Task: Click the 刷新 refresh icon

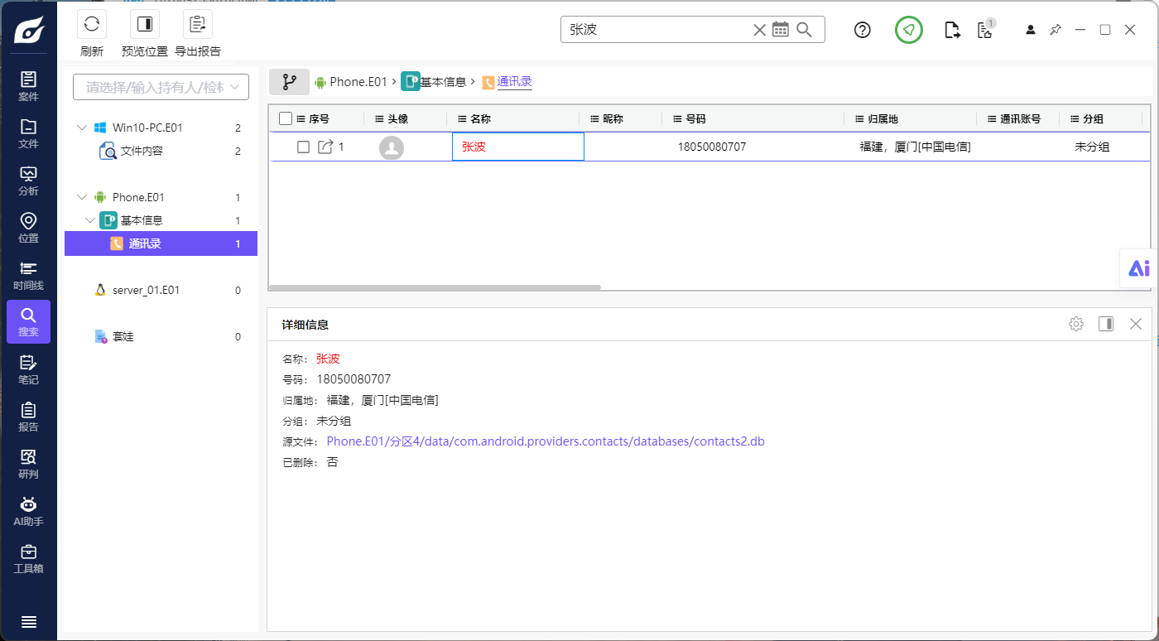Action: 92,24
